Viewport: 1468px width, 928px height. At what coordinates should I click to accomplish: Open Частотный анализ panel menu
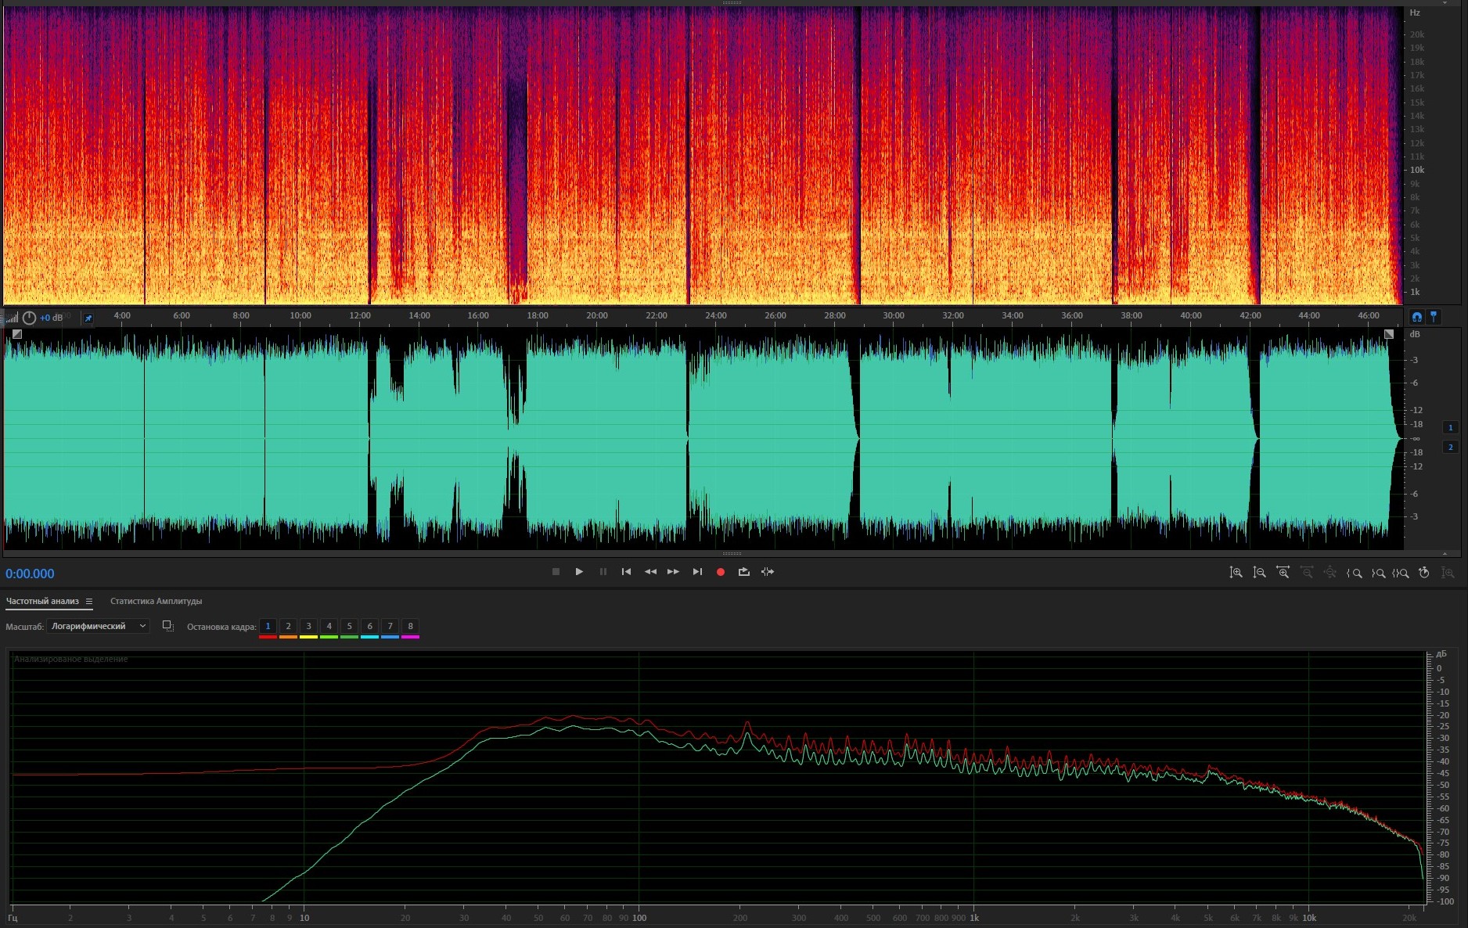pos(89,602)
